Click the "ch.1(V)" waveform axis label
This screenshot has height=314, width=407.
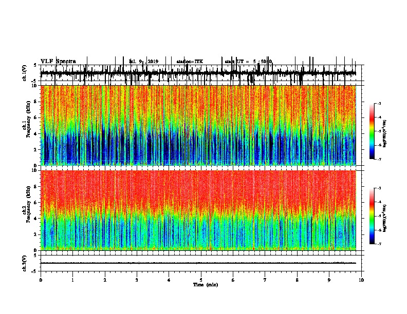coord(24,73)
